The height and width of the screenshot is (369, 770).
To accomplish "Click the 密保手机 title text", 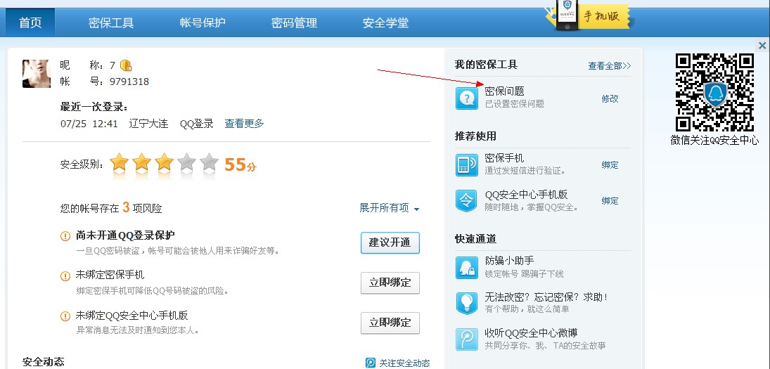I will pos(504,158).
